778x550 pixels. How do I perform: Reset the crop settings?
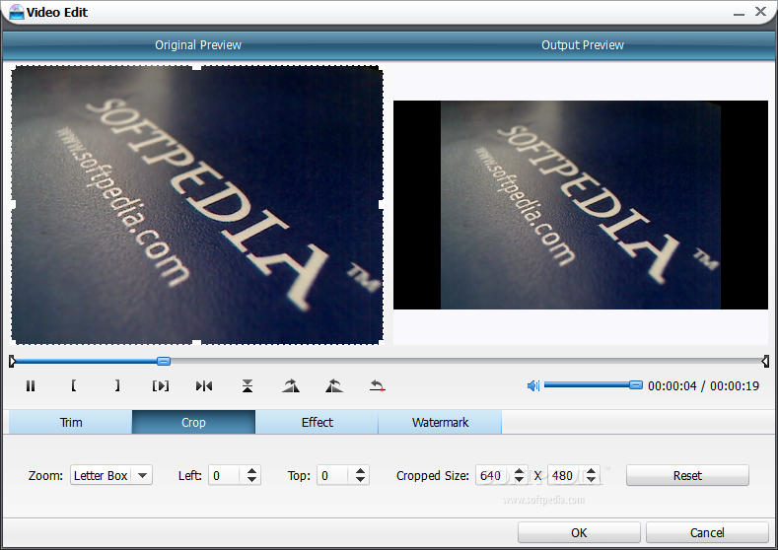(687, 475)
